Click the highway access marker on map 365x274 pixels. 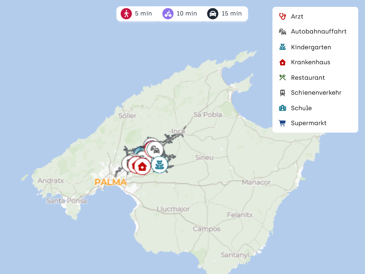coord(155,150)
